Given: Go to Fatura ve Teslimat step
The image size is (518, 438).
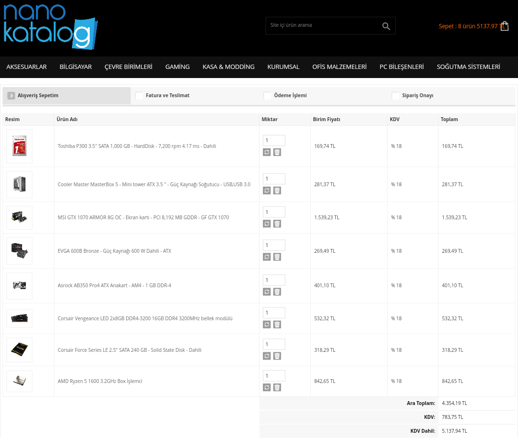Looking at the screenshot, I should tap(167, 95).
